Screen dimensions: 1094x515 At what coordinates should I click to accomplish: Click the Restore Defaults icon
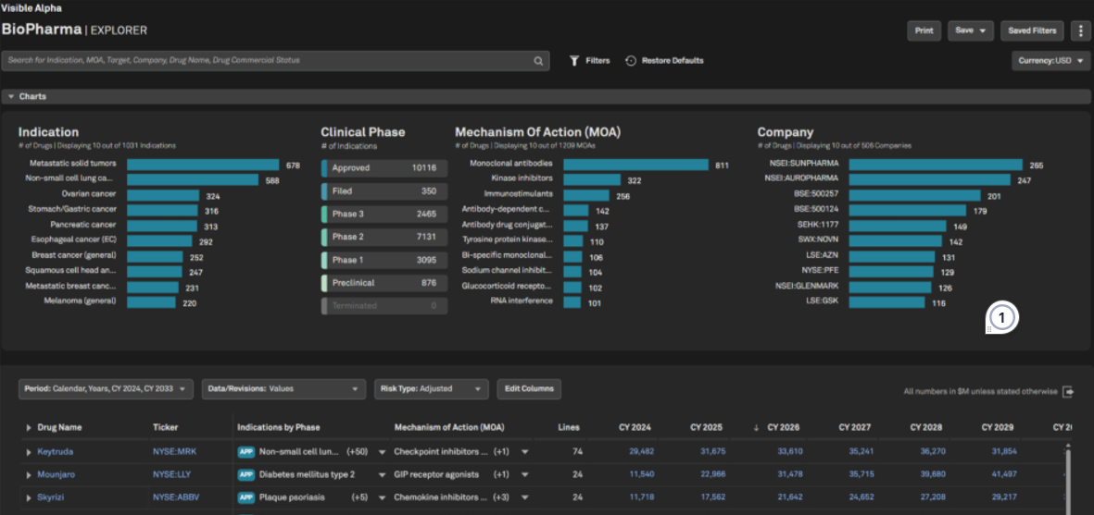tap(631, 61)
